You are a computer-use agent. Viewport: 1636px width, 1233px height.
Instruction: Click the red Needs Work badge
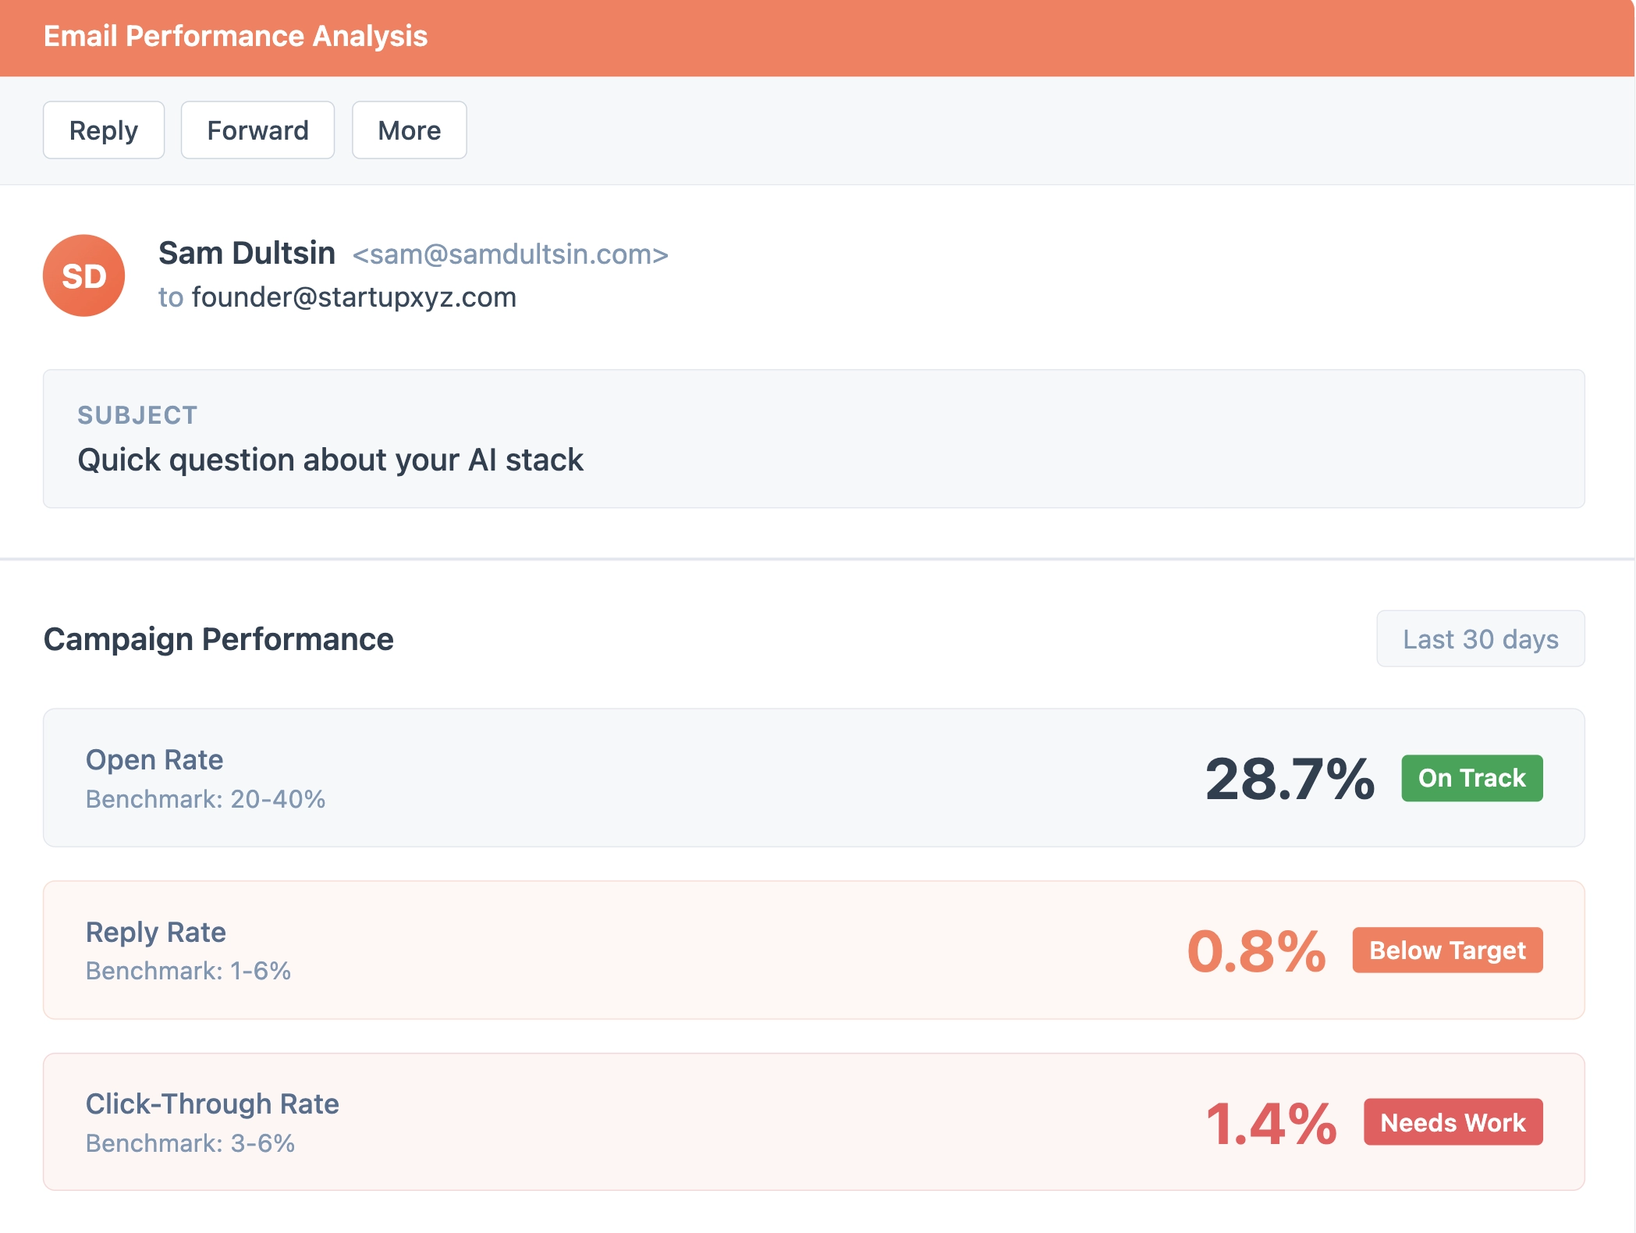1452,1123
